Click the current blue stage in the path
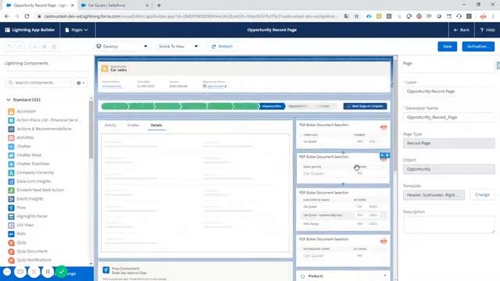 [x=271, y=106]
